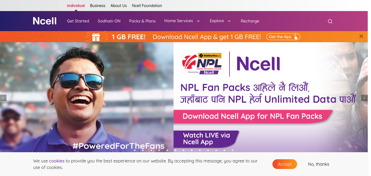Click the Ncell logo in header
This screenshot has width=371, height=176.
click(45, 21)
